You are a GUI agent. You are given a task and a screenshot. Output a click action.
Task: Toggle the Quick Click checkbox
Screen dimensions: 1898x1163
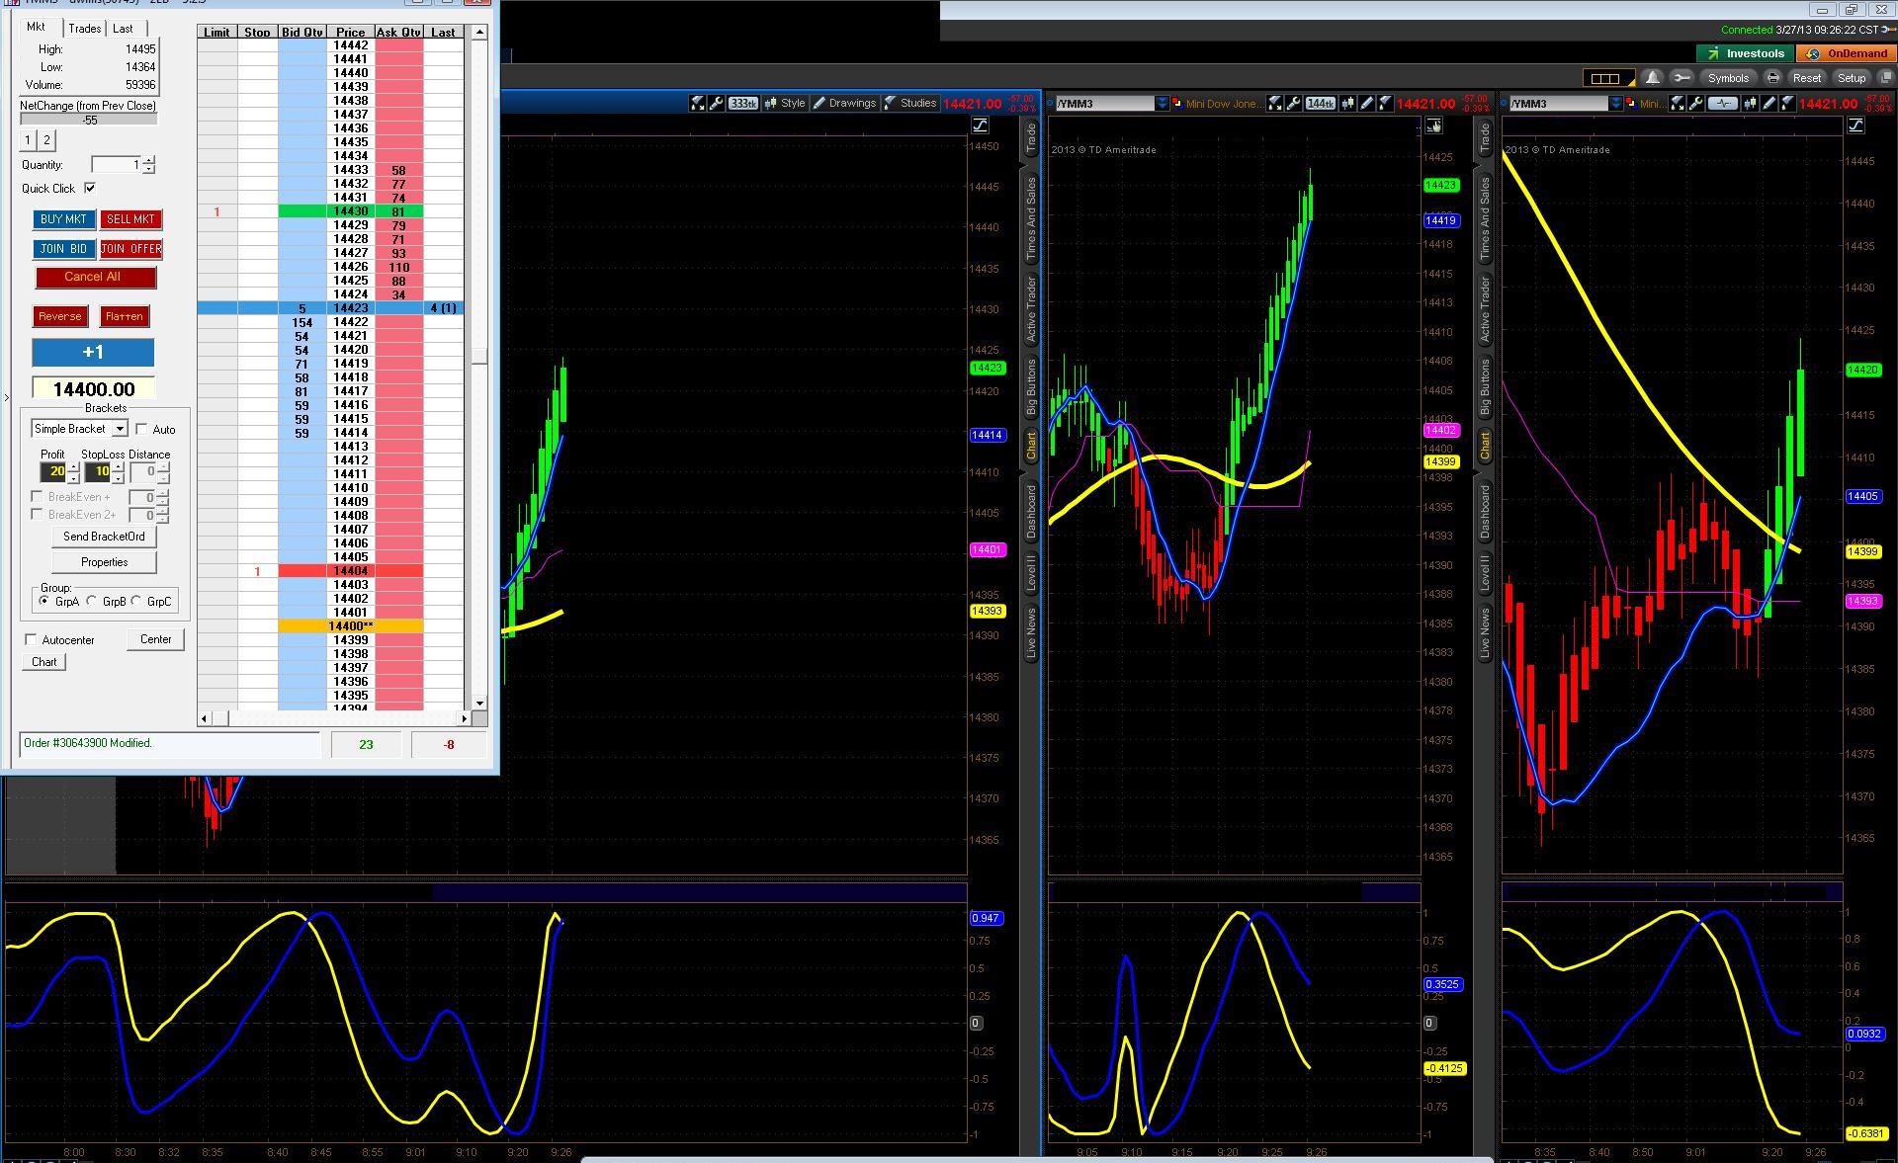pos(90,188)
